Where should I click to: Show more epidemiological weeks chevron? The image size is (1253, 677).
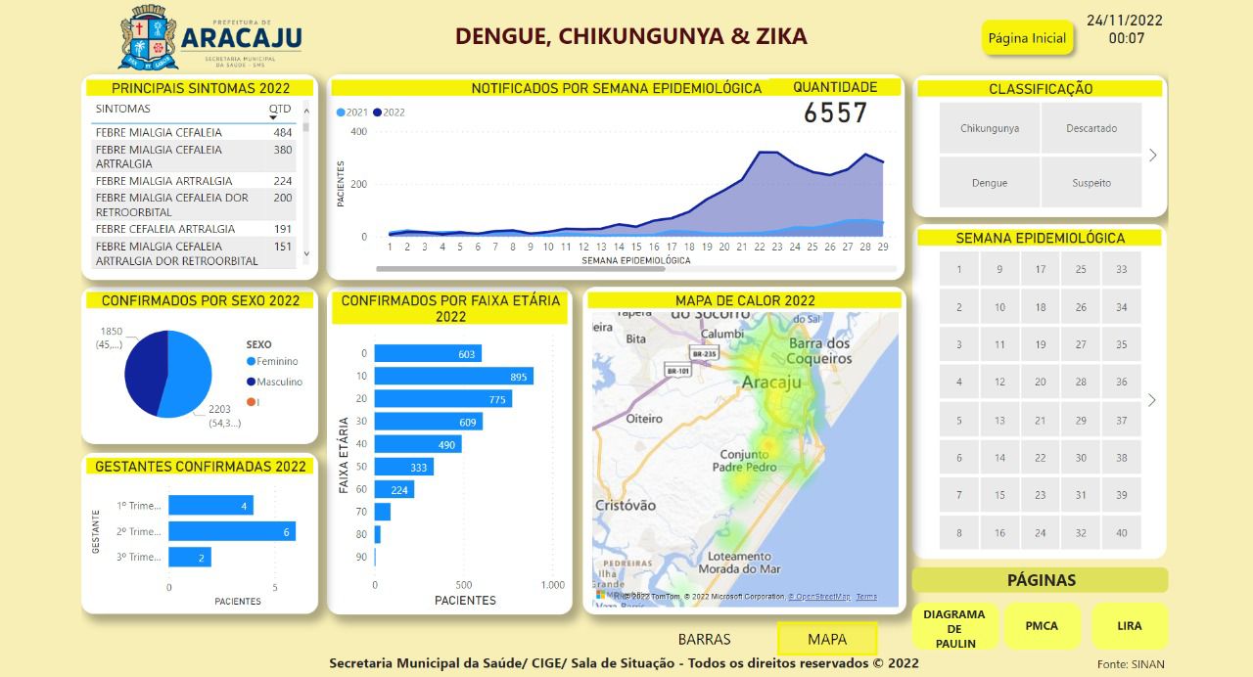coord(1152,400)
